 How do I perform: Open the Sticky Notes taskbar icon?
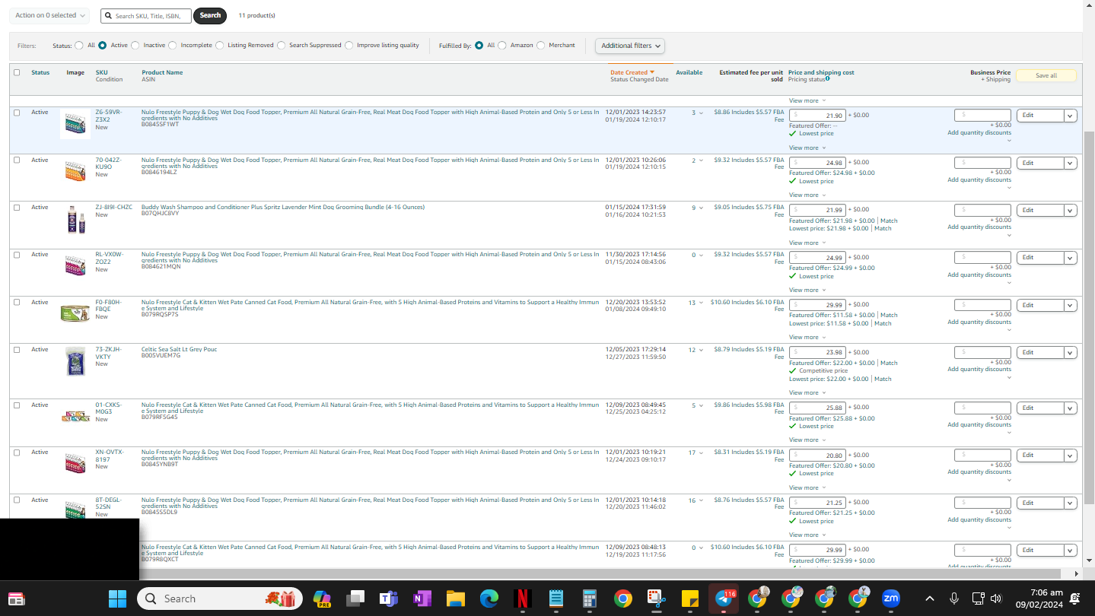690,599
